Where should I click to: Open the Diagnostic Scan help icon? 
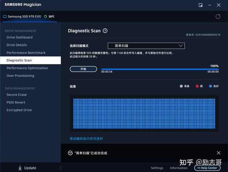pos(105,31)
